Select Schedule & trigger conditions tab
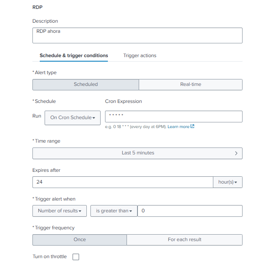The height and width of the screenshot is (263, 277). tap(74, 56)
